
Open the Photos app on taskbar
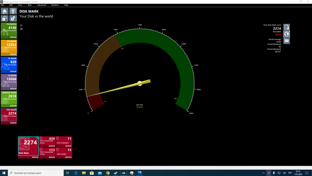pos(139,173)
